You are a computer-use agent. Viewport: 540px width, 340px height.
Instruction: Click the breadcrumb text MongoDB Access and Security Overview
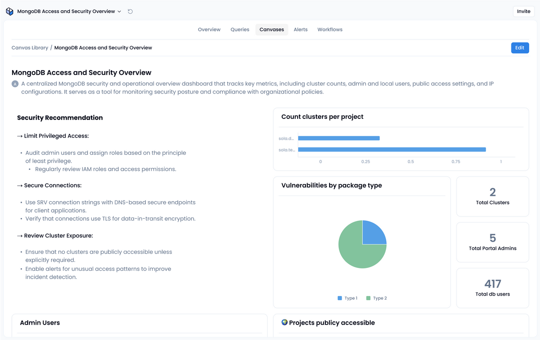[x=103, y=48]
